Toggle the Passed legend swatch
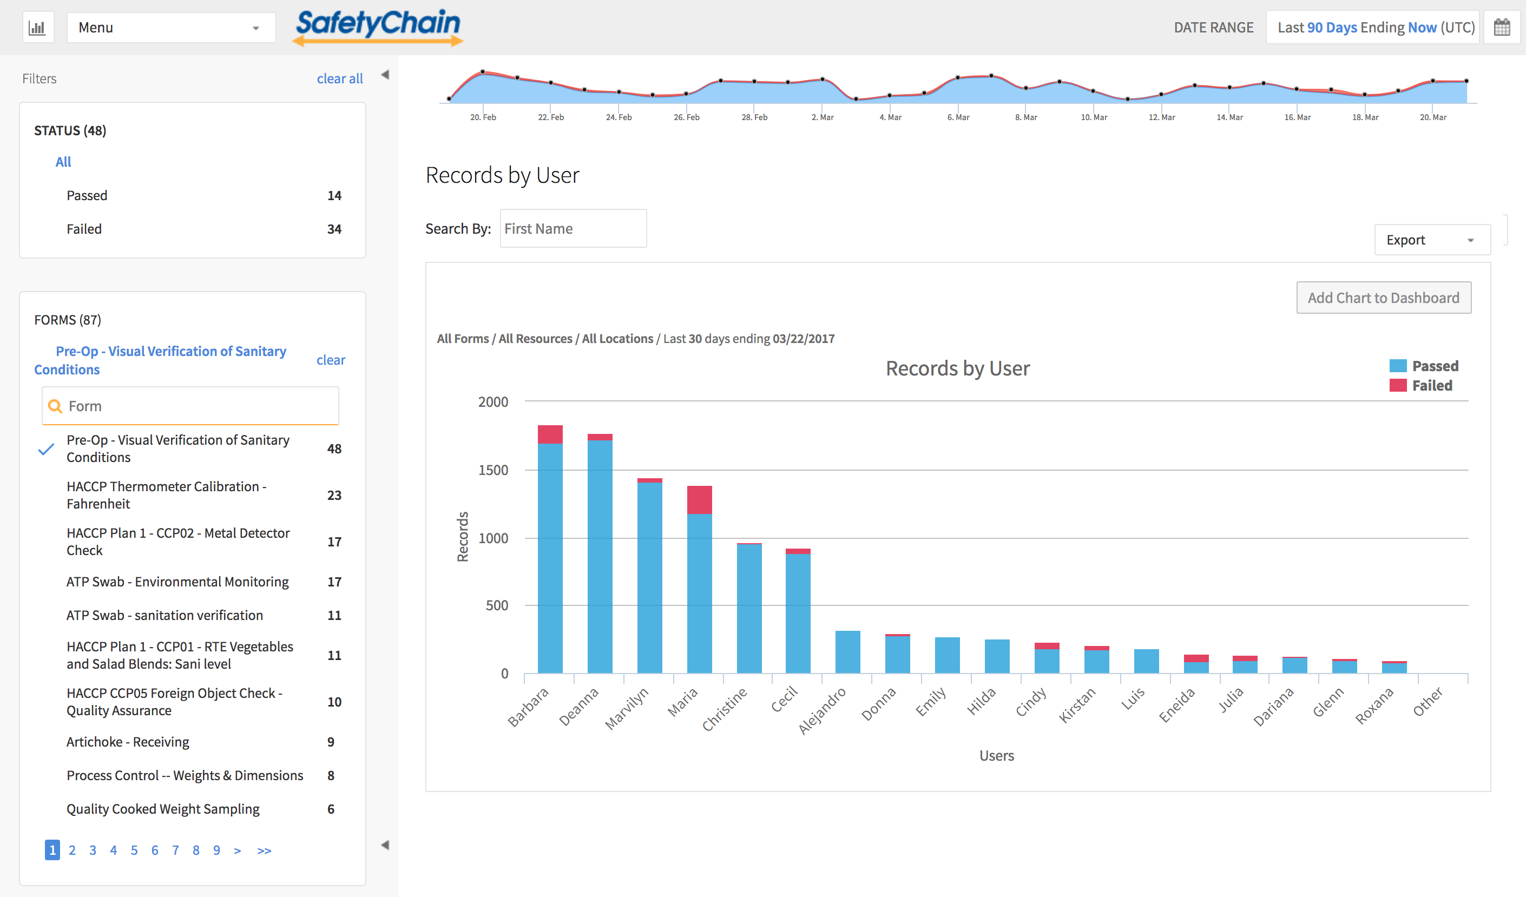The width and height of the screenshot is (1526, 897). click(x=1398, y=366)
